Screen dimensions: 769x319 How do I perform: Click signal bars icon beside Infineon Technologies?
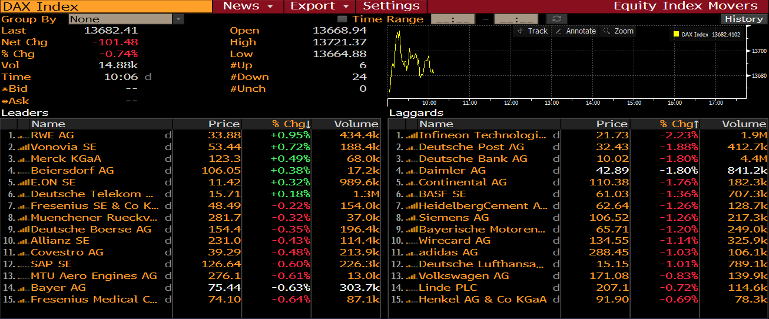pyautogui.click(x=412, y=135)
